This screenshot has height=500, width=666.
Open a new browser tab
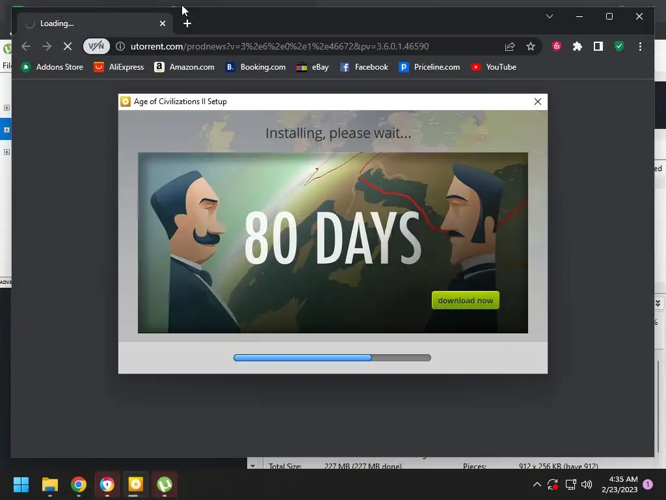coord(187,24)
